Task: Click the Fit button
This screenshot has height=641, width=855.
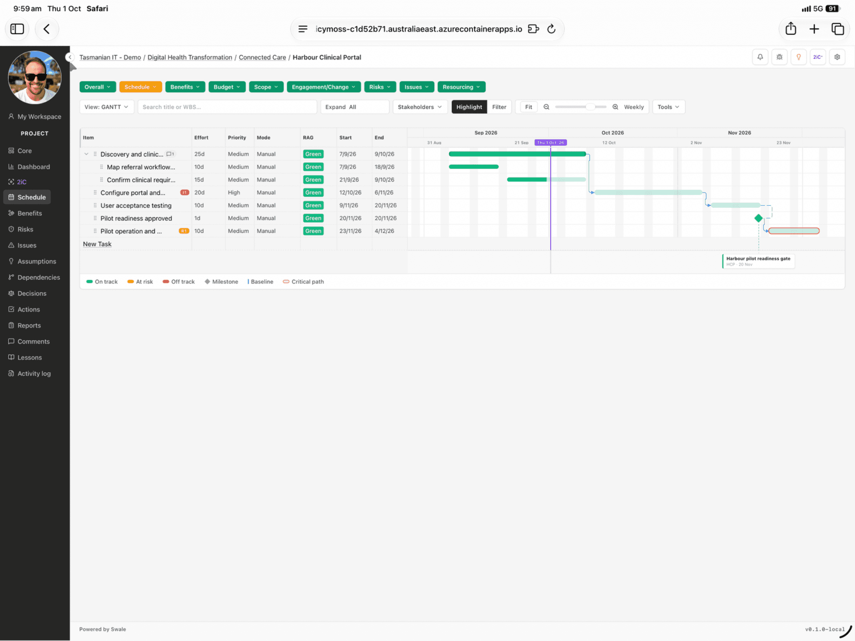Action: pyautogui.click(x=529, y=107)
